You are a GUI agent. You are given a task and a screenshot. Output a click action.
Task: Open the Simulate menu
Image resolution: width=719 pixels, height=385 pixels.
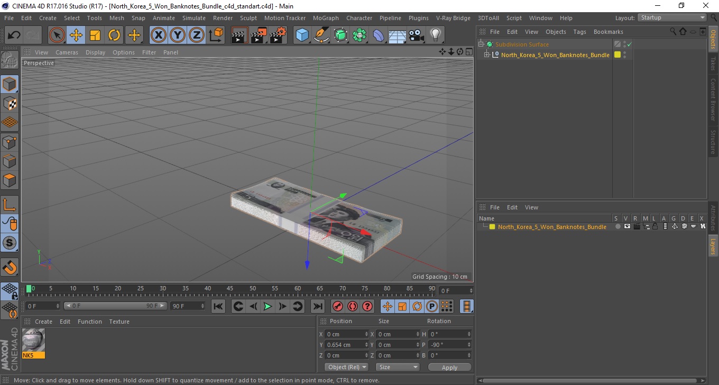(x=194, y=18)
